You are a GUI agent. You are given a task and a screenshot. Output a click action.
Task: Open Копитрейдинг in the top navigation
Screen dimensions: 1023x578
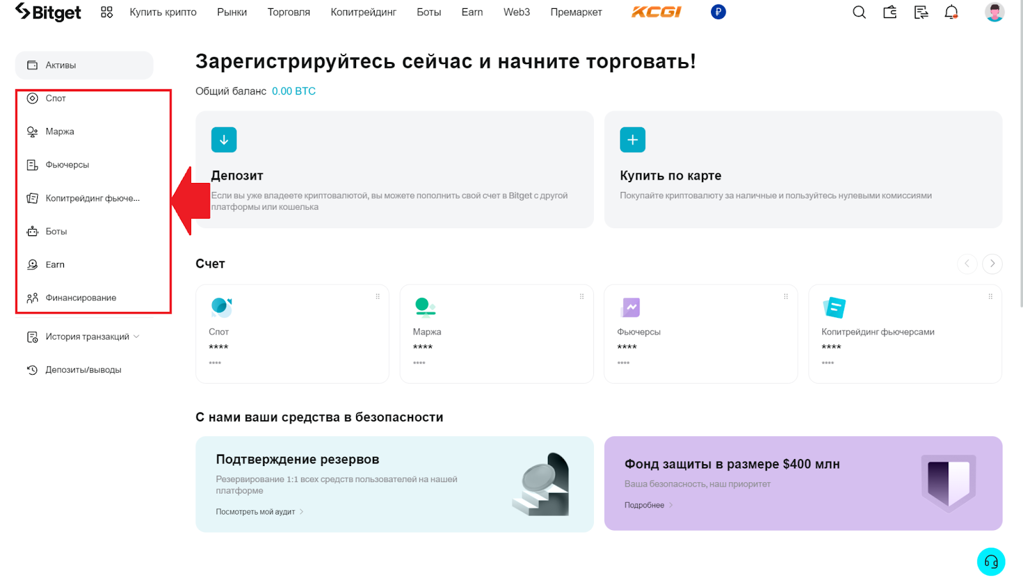coord(363,12)
